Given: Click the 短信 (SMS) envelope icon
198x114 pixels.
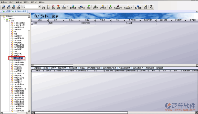Looking at the screenshot, I should [x=145, y=6].
